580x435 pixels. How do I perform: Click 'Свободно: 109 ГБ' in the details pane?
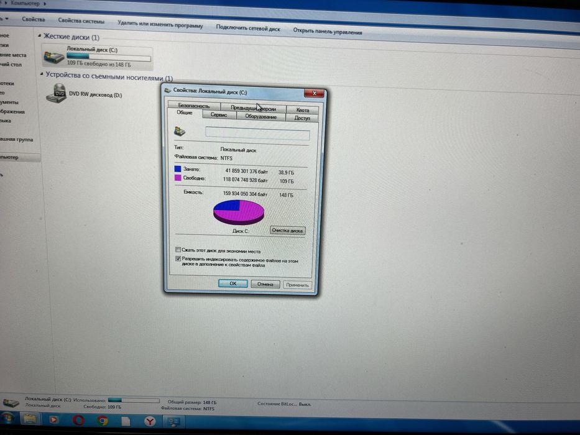(x=102, y=406)
